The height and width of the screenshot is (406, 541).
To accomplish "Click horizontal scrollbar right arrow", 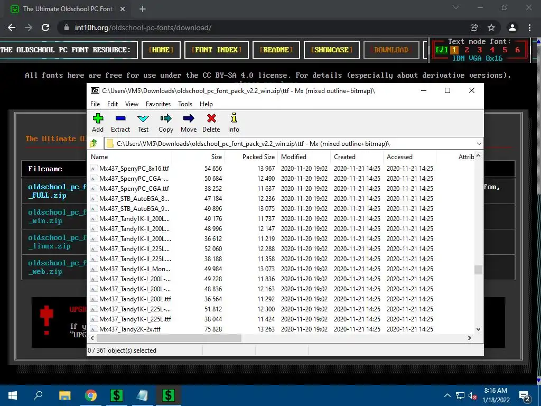I will pyautogui.click(x=469, y=338).
